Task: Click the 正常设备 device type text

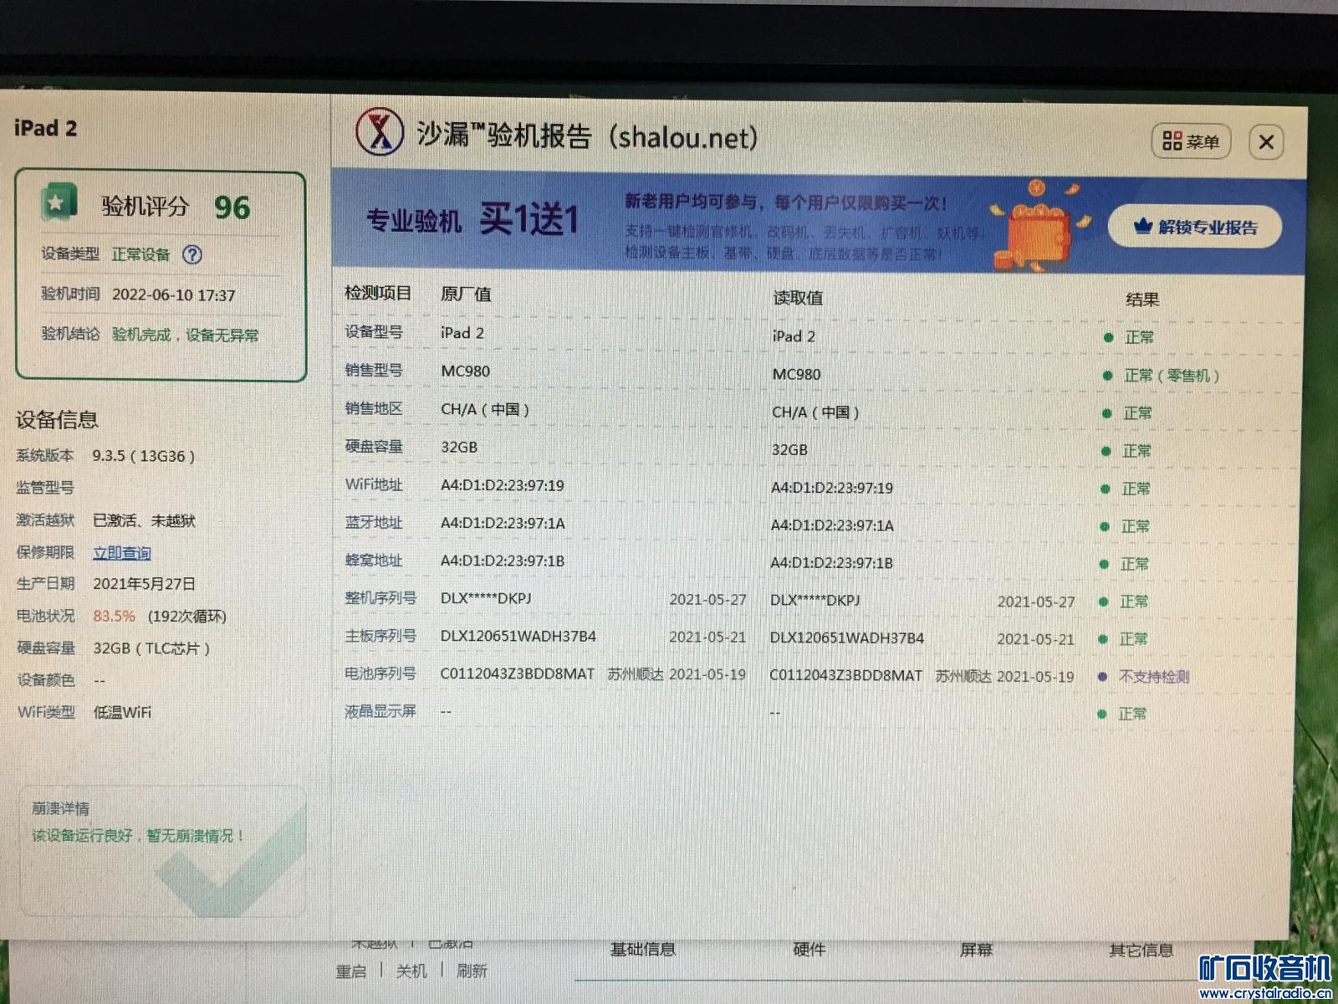Action: 140,254
